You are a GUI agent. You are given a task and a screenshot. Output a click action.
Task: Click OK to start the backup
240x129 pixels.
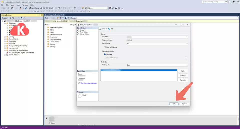[x=174, y=104]
